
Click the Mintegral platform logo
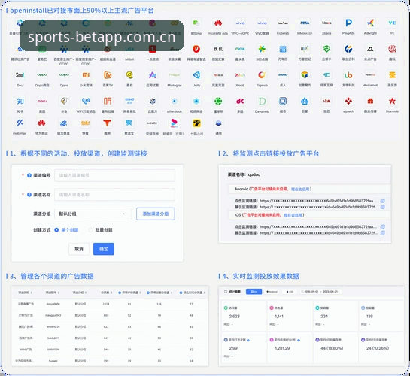pos(174,75)
